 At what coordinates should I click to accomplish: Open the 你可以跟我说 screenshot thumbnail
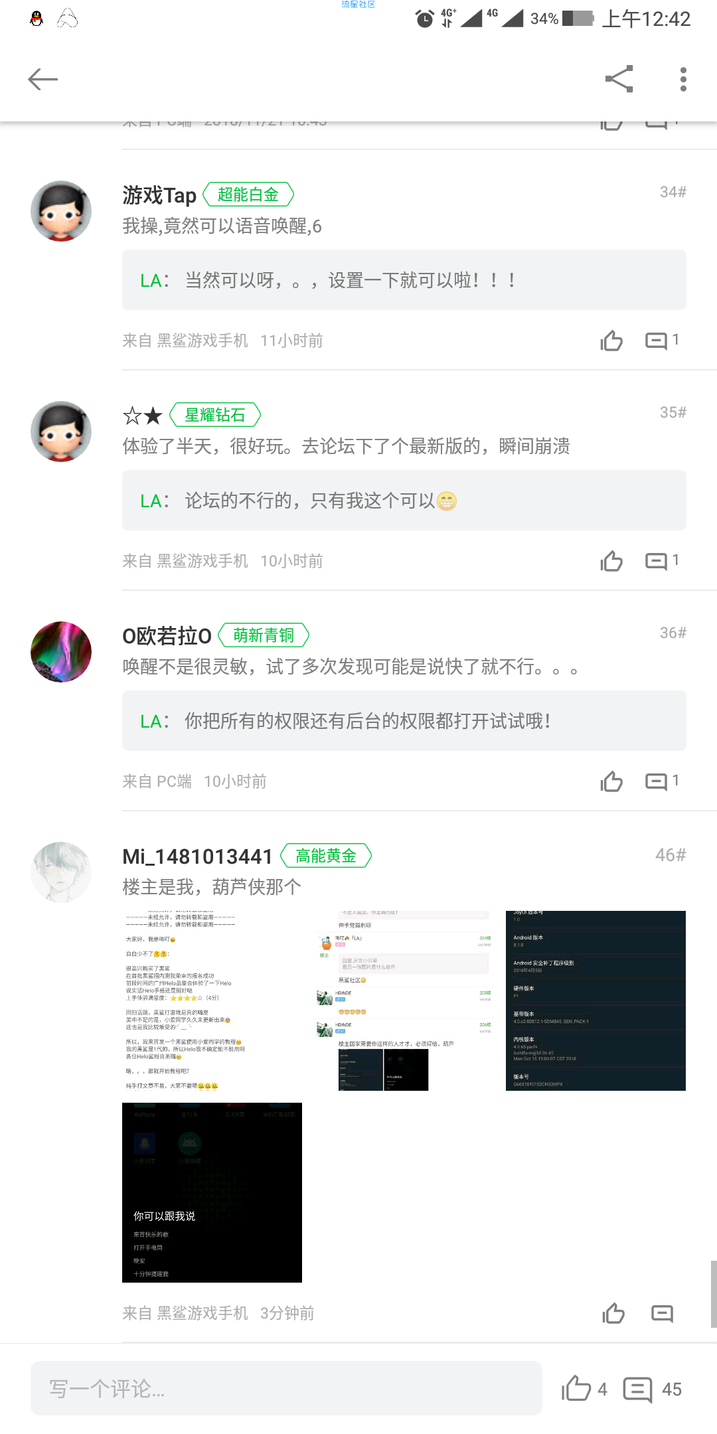[212, 1192]
